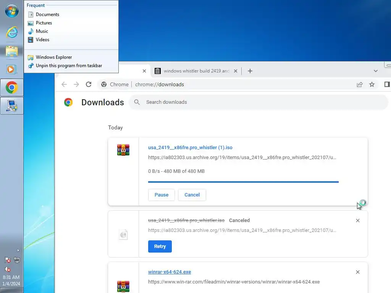This screenshot has height=293, width=391.
Task: Click the Search downloads field
Action: [x=259, y=102]
